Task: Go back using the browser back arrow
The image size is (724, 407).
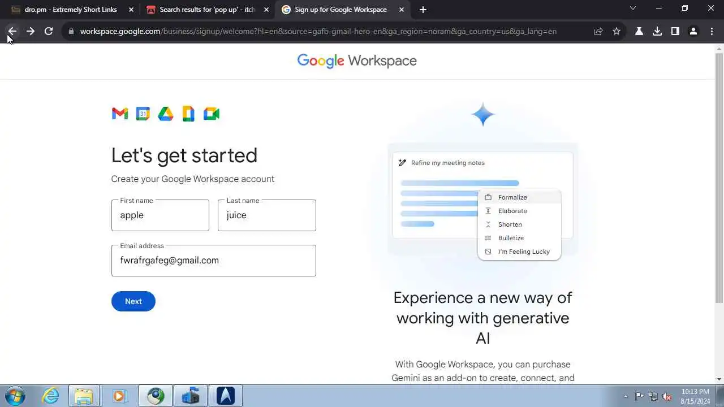Action: pos(12,31)
